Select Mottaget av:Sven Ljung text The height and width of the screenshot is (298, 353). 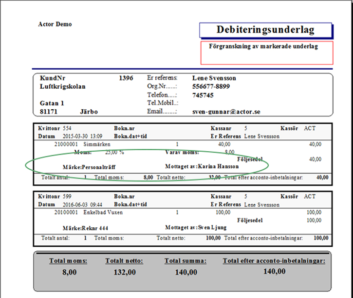196,227
